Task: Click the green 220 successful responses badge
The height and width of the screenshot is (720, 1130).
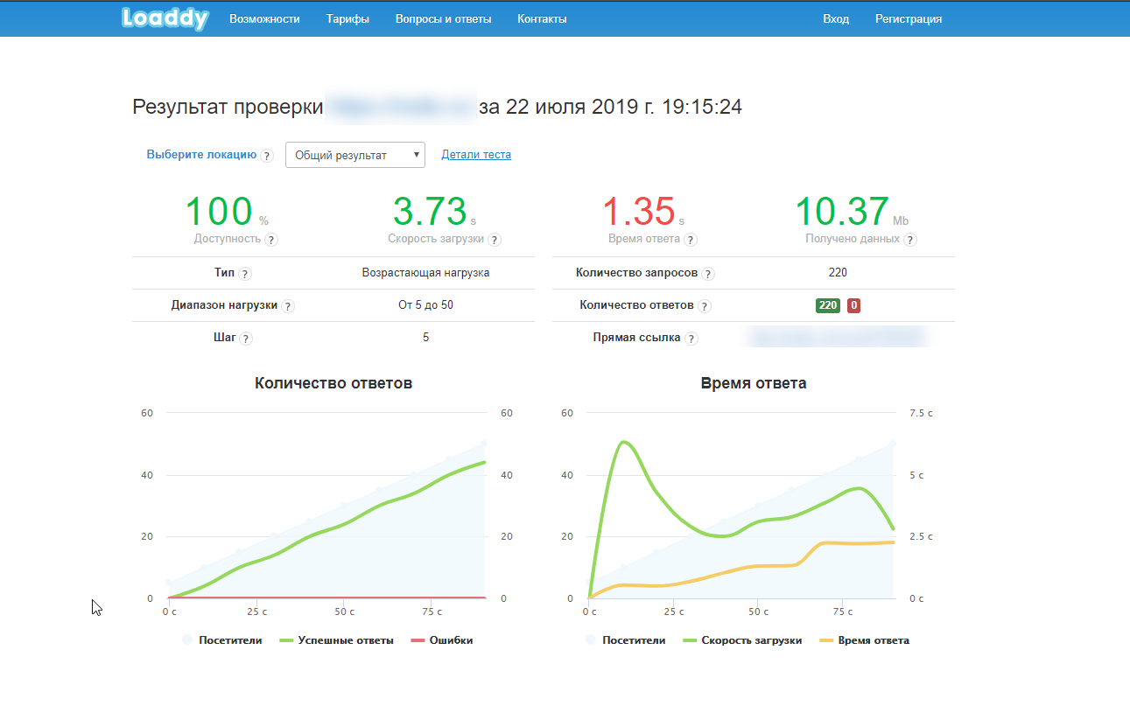Action: click(x=827, y=305)
